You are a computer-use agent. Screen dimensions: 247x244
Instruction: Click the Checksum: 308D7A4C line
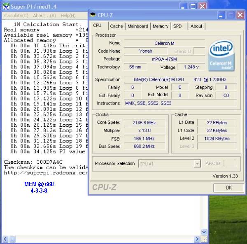pyautogui.click(x=33, y=162)
